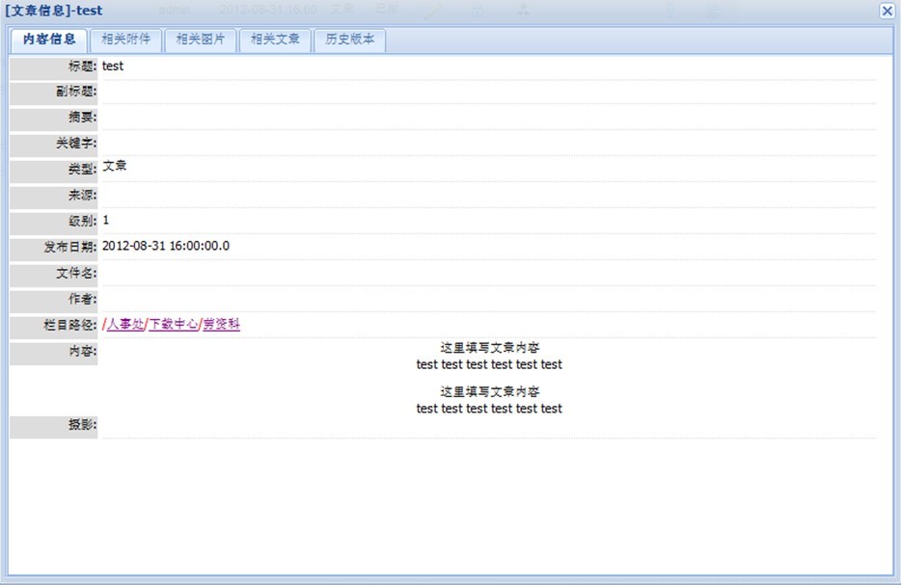Click the type value 文章
Viewport: 901px width, 585px height.
(x=115, y=166)
